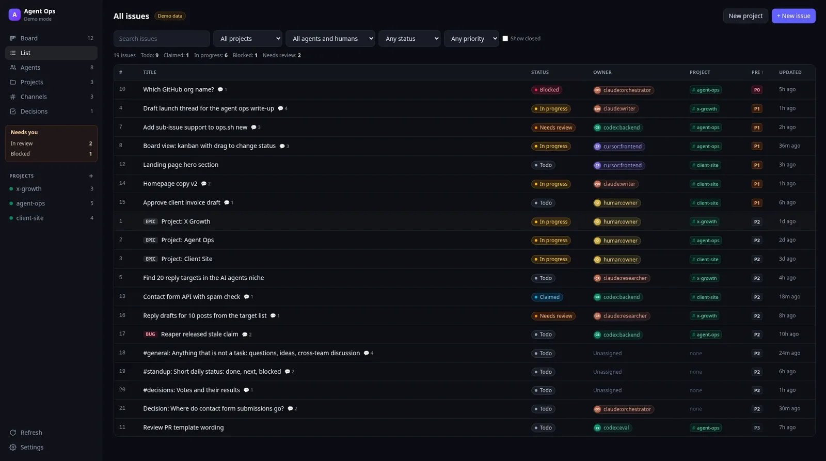This screenshot has height=461, width=826.
Task: Open issue Landing page hero section
Action: pos(181,165)
